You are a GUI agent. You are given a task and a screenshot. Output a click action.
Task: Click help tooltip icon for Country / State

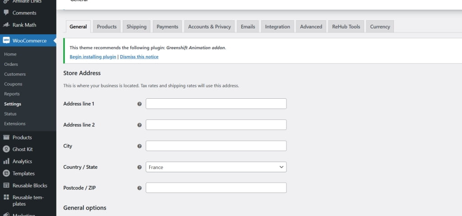[140, 167]
